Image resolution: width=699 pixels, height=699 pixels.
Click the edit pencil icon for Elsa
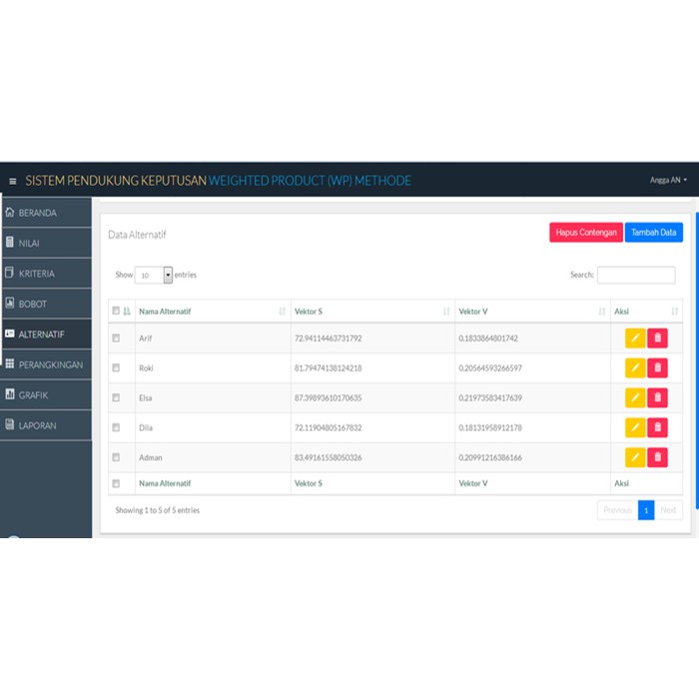635,397
